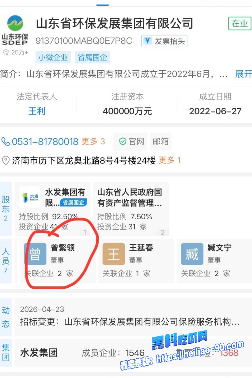252x378 pixels.
Task: Open the 人员 7 section tab
Action: [x=6, y=261]
